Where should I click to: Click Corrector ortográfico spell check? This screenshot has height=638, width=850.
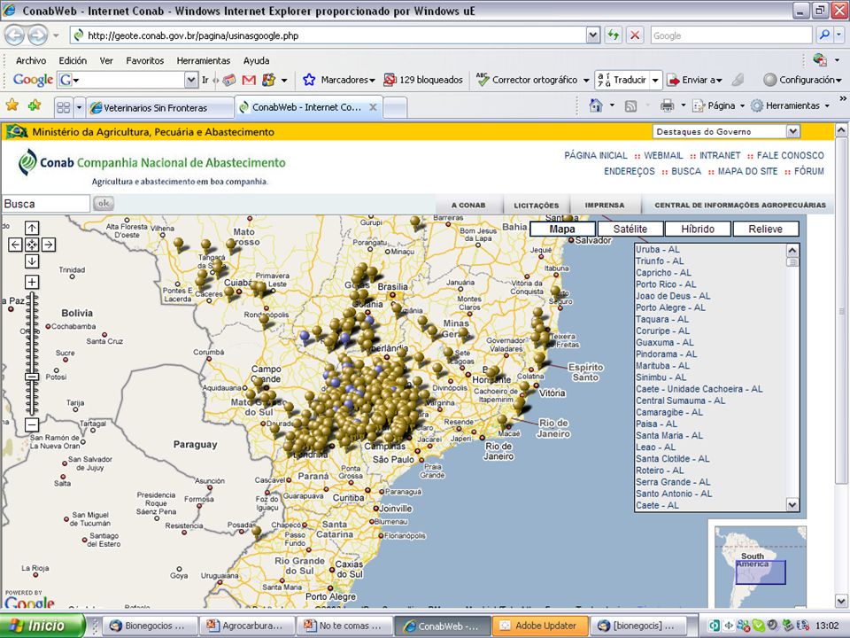pos(527,80)
